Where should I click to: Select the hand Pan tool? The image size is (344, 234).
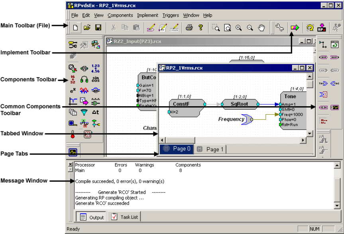(261, 28)
